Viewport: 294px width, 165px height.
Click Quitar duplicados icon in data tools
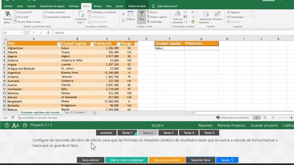pos(186,17)
